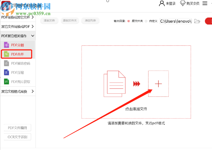This screenshot has height=150, width=212.
Task: Click the plus sign to add files
Action: click(x=158, y=84)
